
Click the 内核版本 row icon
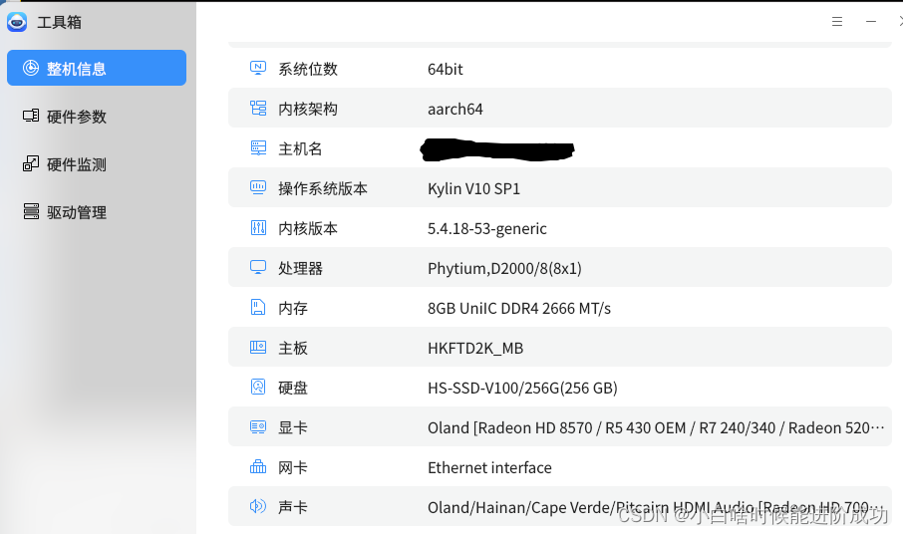pyautogui.click(x=258, y=228)
